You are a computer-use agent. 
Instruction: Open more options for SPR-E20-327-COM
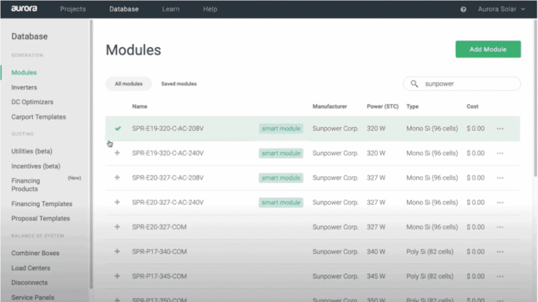(x=500, y=227)
